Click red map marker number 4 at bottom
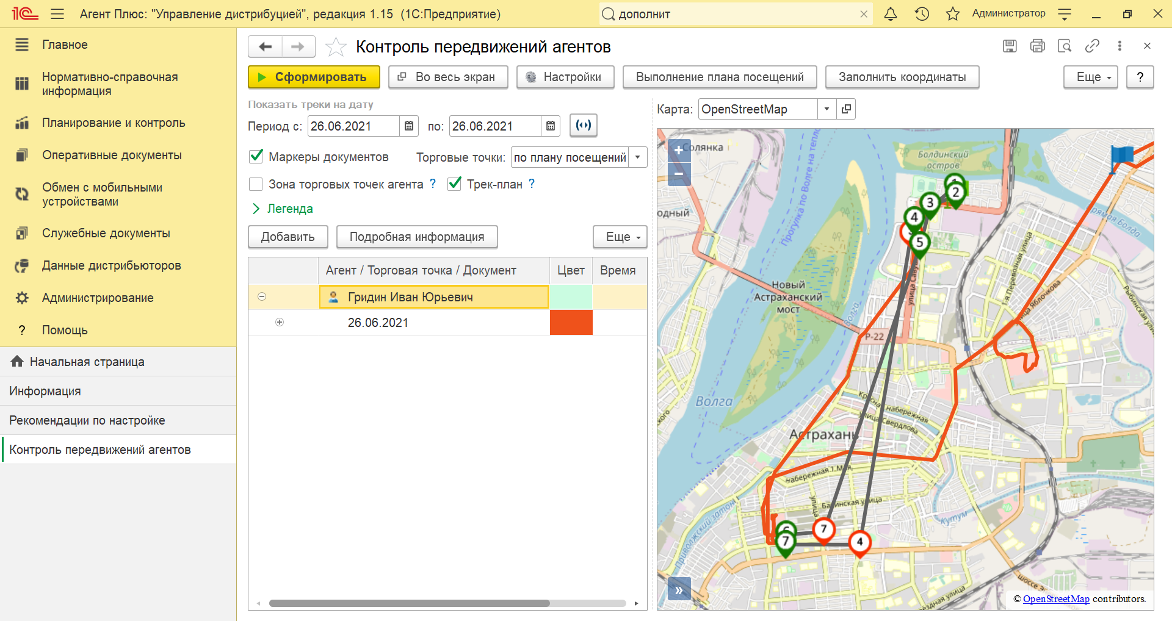Screen dimensions: 1172x621 tap(859, 542)
